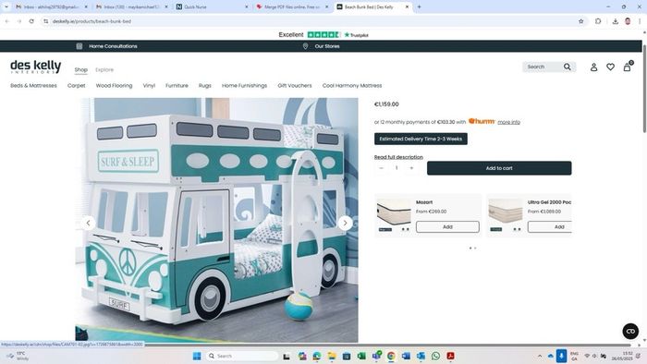Image resolution: width=647 pixels, height=364 pixels.
Task: Open the Beds & Mattresses menu
Action: pyautogui.click(x=33, y=86)
